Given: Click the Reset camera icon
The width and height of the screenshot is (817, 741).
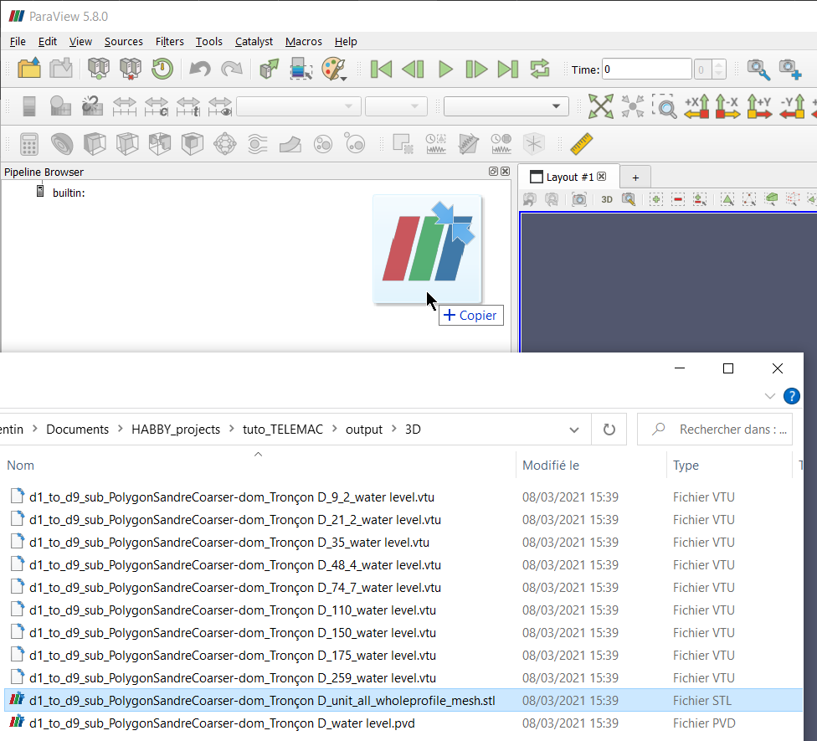Looking at the screenshot, I should point(600,106).
